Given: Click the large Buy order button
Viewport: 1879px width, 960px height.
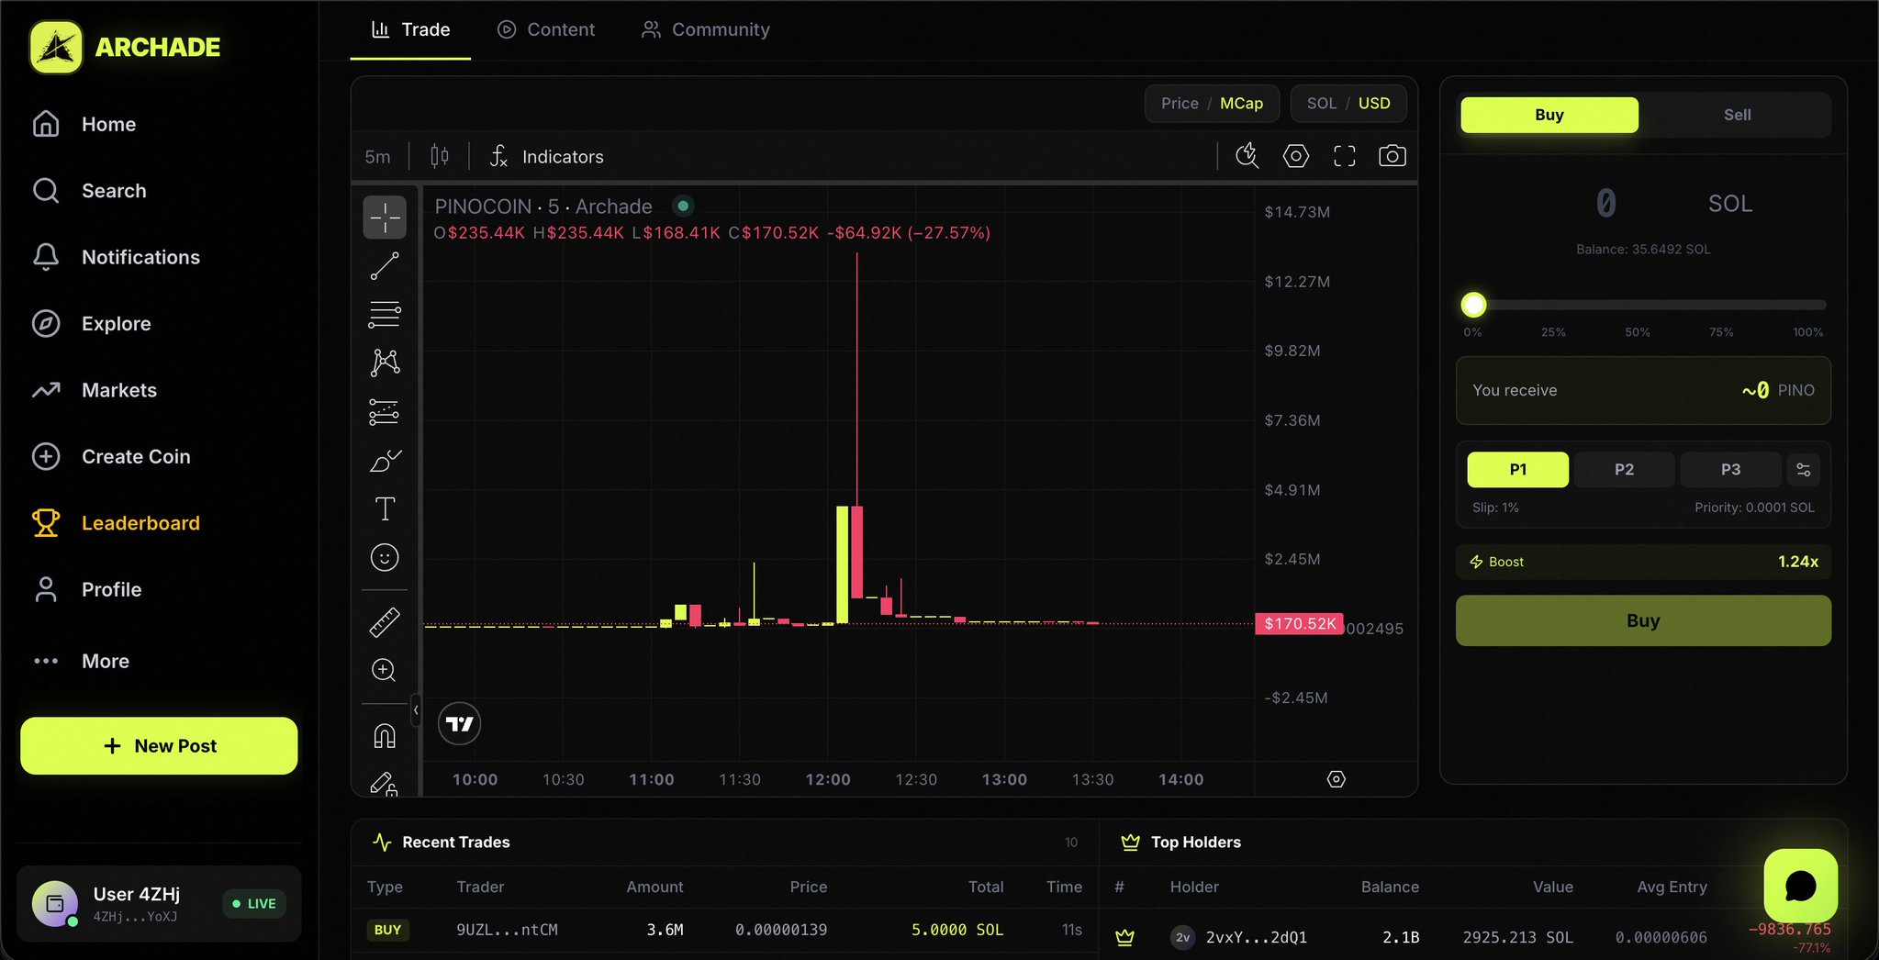Looking at the screenshot, I should pyautogui.click(x=1642, y=620).
